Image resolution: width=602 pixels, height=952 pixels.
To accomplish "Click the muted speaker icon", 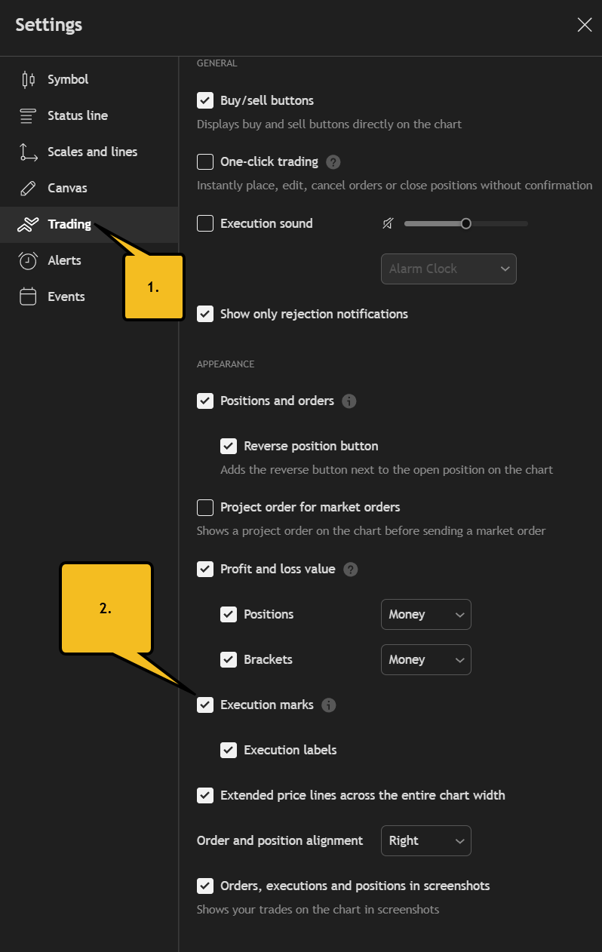I will point(388,223).
